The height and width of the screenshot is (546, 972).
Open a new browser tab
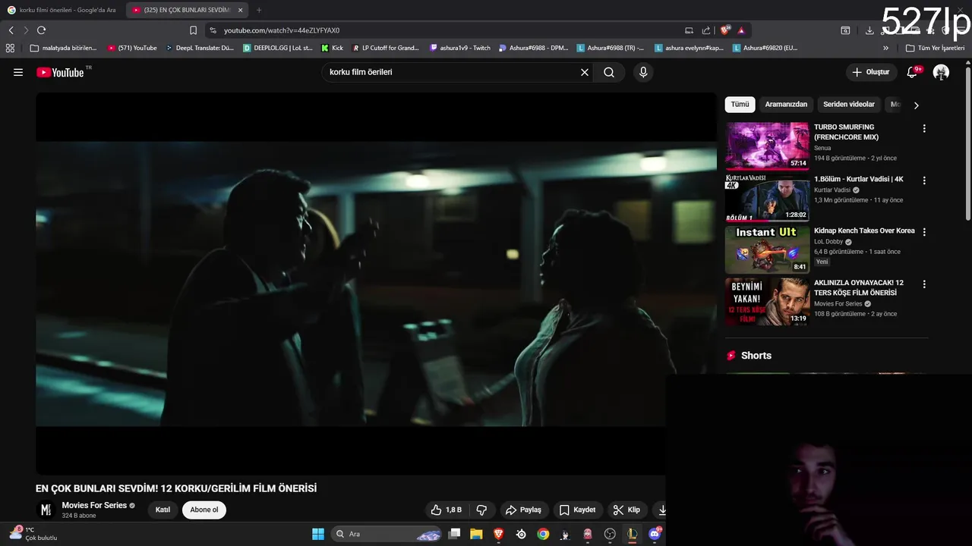click(259, 10)
